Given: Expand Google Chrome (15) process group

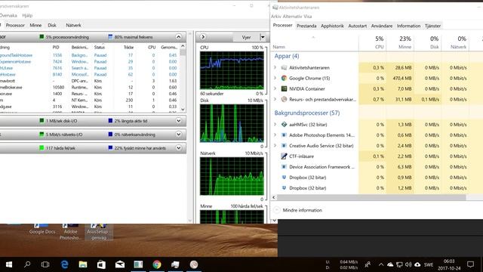Looking at the screenshot, I should (x=275, y=78).
